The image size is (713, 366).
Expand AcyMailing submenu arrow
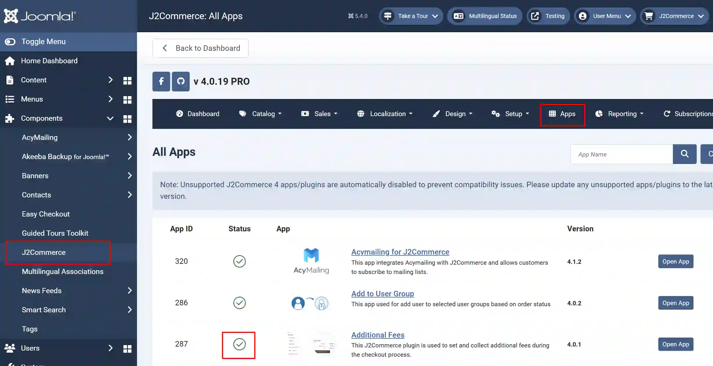[130, 137]
